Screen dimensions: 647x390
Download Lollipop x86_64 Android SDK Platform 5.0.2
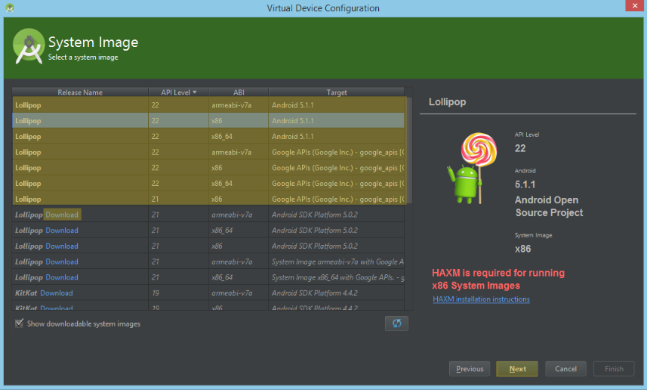(62, 230)
